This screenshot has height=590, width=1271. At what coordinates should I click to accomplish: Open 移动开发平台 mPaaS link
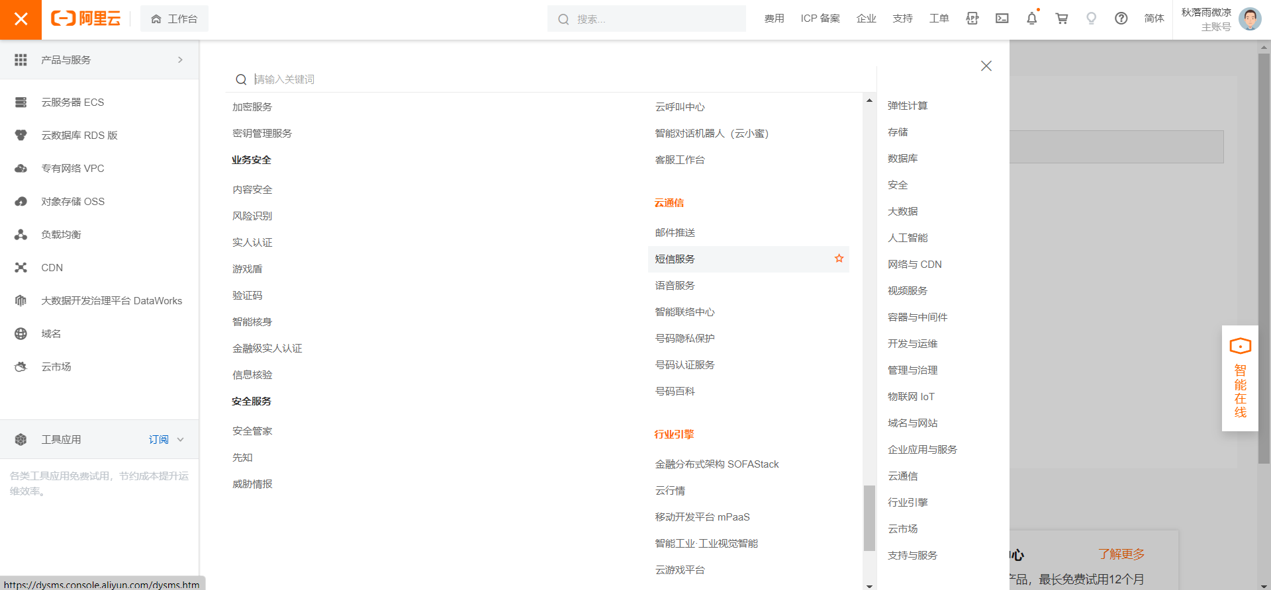coord(702,517)
